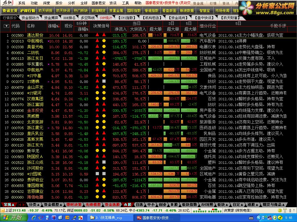297x222 pixels.
Task: Click the green -2988万 bar in 浙江东日 row
Action: tap(155, 58)
